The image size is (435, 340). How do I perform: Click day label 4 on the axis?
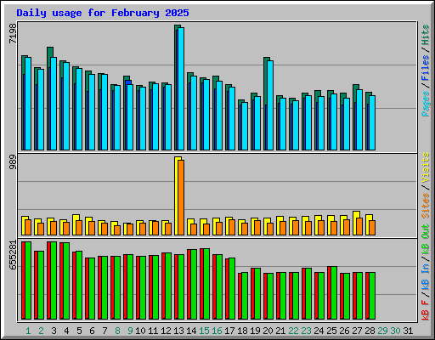tap(66, 331)
